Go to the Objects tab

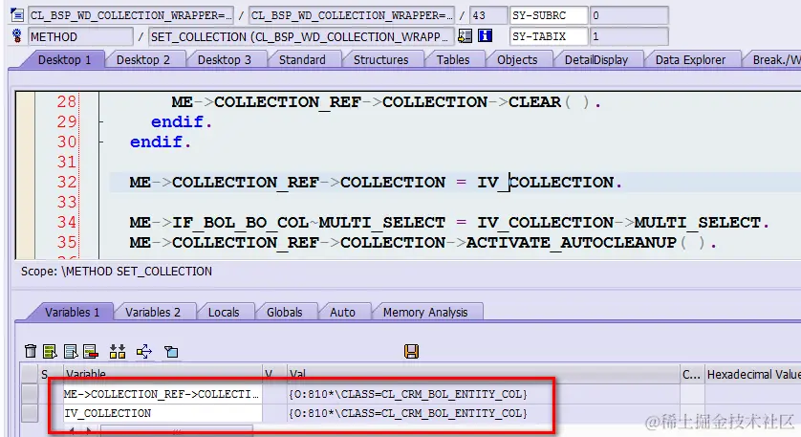[517, 60]
